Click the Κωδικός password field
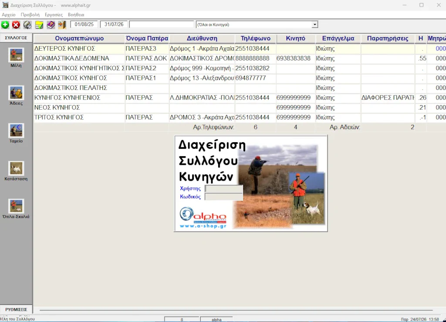 coord(224,197)
